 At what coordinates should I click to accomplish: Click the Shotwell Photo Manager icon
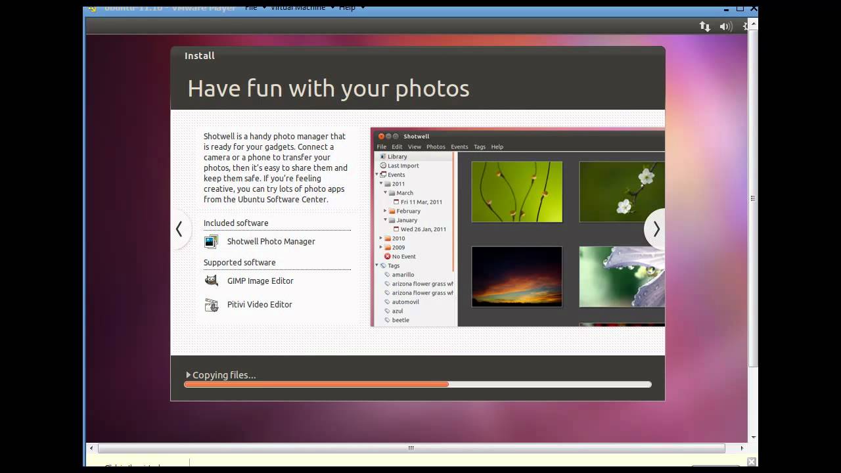(x=211, y=242)
